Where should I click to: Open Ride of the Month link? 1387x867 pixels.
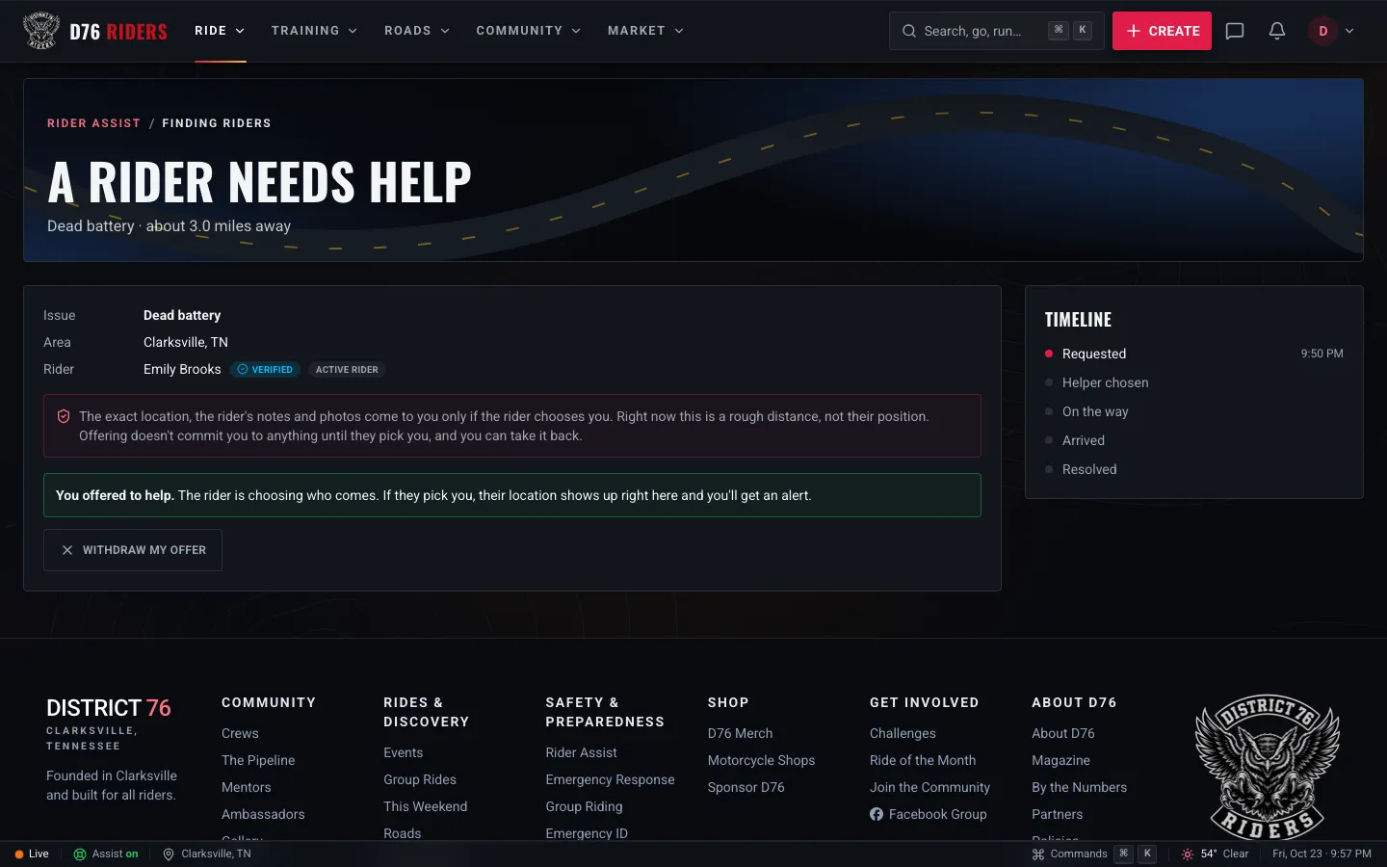click(923, 760)
